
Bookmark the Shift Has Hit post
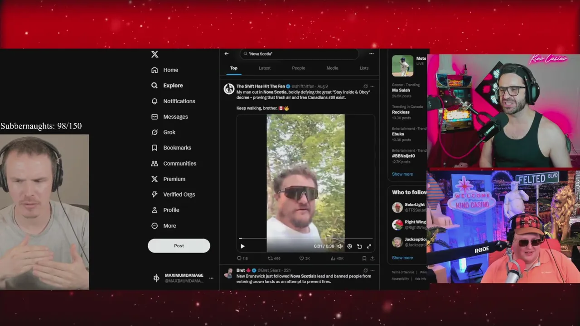point(364,259)
